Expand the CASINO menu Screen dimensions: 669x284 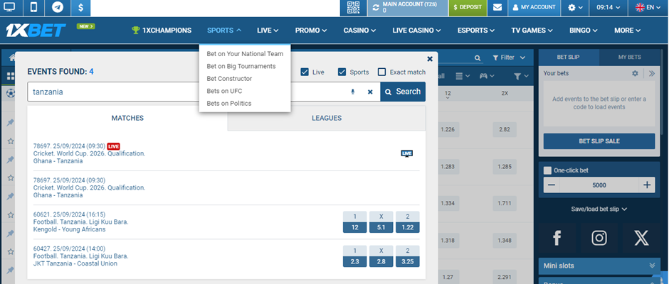point(359,31)
